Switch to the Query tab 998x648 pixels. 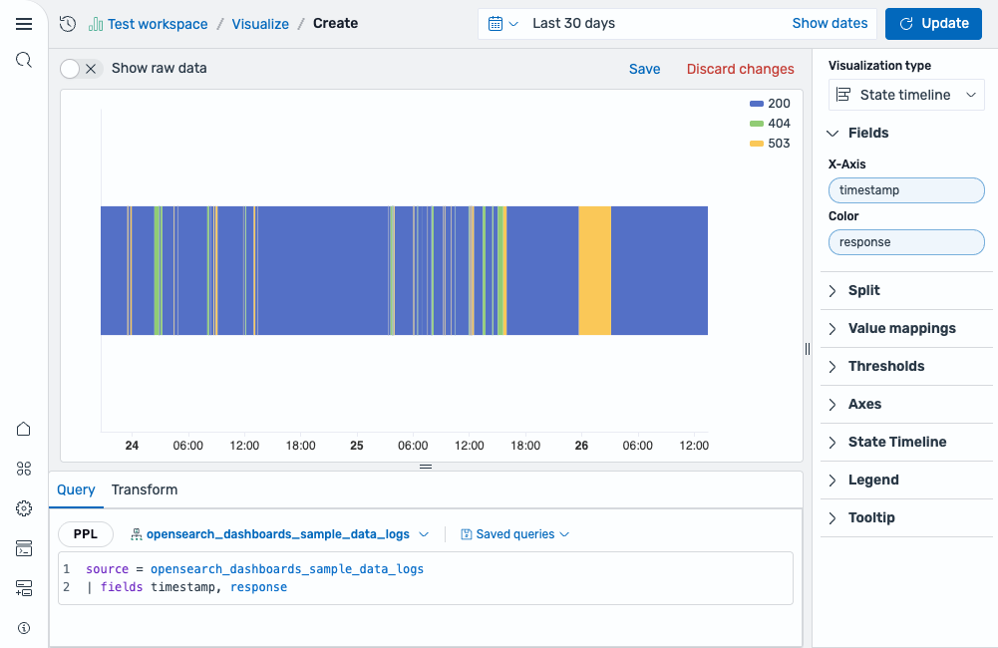(76, 489)
